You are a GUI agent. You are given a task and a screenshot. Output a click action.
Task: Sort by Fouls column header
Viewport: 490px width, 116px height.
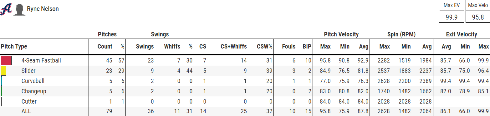point(288,47)
